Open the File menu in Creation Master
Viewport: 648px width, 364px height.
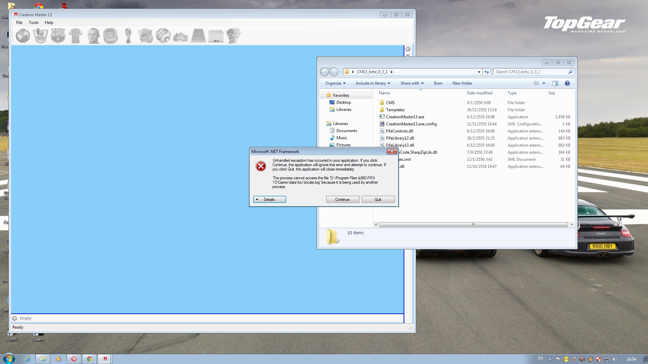(19, 23)
